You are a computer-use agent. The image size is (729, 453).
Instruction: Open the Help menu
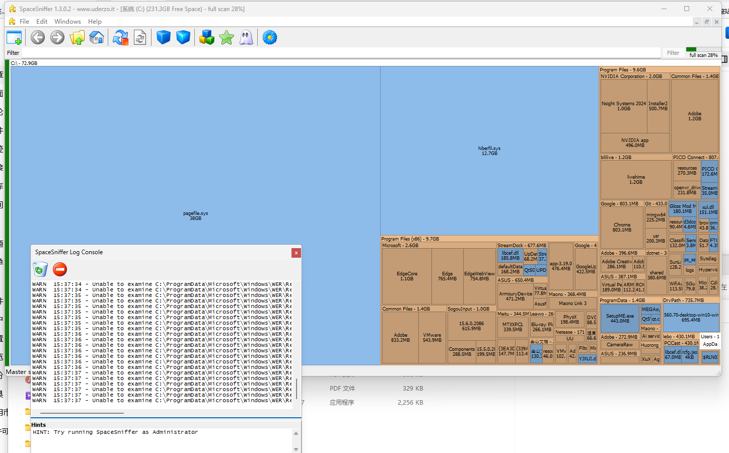click(x=95, y=22)
